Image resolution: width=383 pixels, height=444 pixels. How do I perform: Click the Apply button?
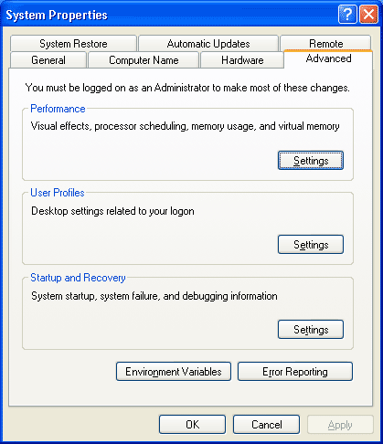tap(340, 424)
